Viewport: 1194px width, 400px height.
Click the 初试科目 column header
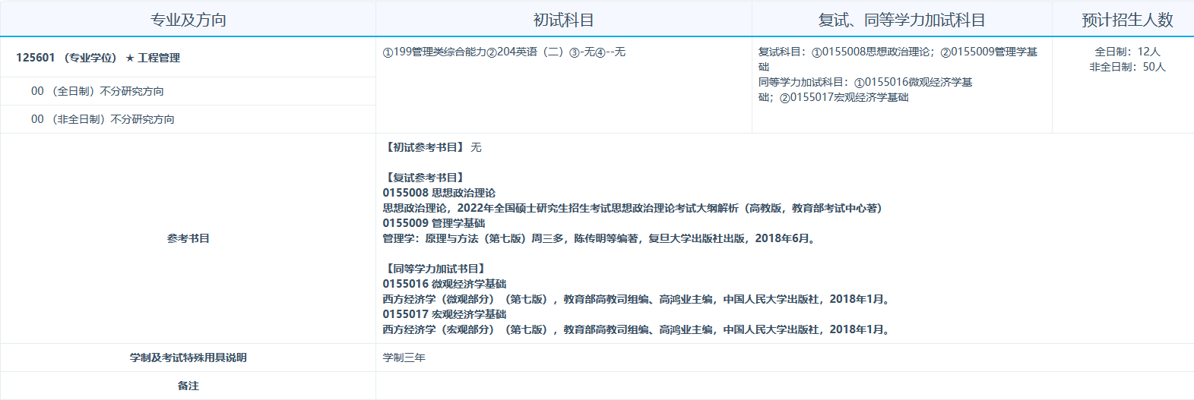(x=563, y=20)
